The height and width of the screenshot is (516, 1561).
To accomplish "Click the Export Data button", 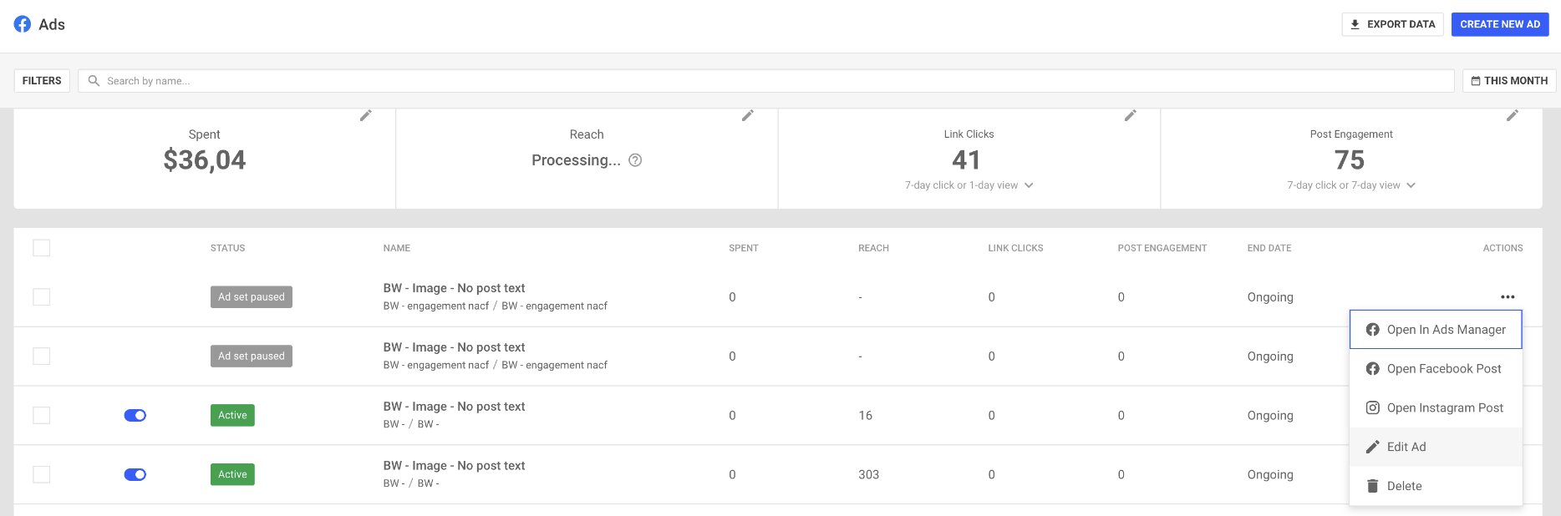I will click(1392, 24).
